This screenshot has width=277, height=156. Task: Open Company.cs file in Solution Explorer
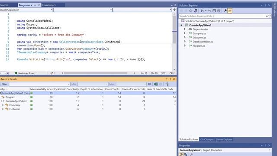click(x=199, y=33)
